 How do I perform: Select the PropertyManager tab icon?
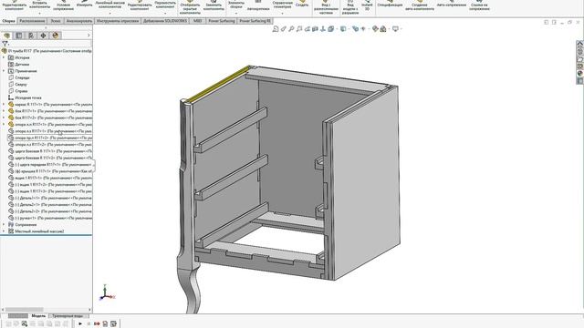tap(19, 36)
